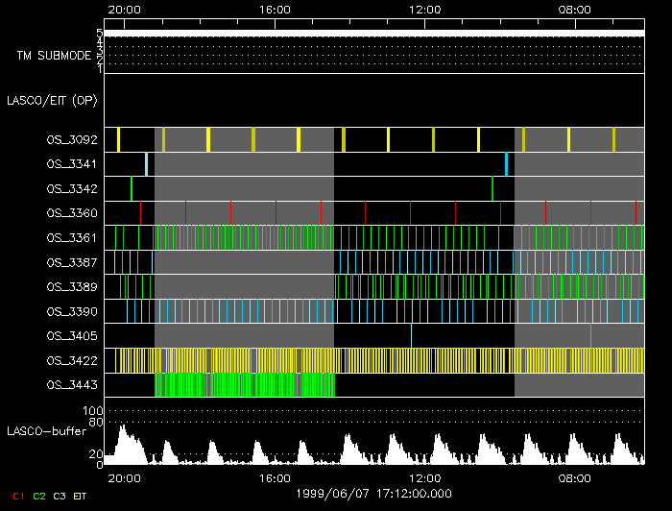The height and width of the screenshot is (511, 672).
Task: Click the large green block in OS_3443 row
Action: 244,384
